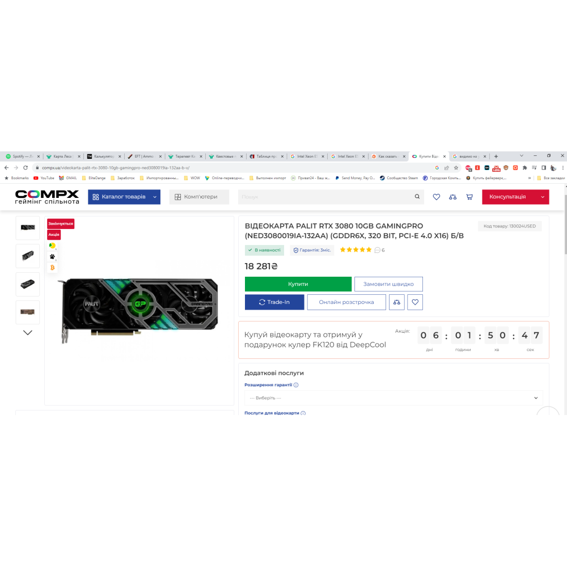Click the Bitcoin payment badge icon
Viewport: 567px width, 567px height.
[52, 268]
